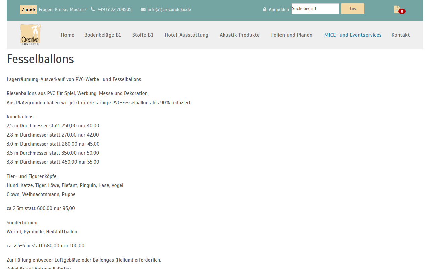
Task: Go to the Kontakt page
Action: point(401,35)
